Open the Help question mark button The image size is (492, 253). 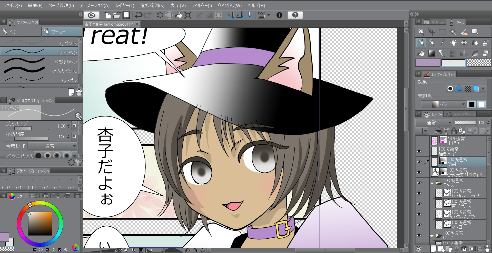[295, 15]
